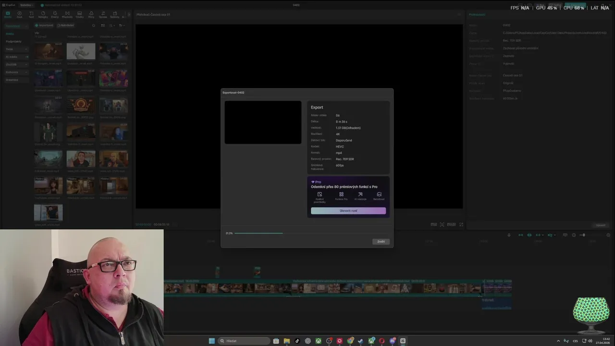Viewport: 615px width, 346px height.
Task: Open the taskbar clock and date
Action: coord(603,341)
